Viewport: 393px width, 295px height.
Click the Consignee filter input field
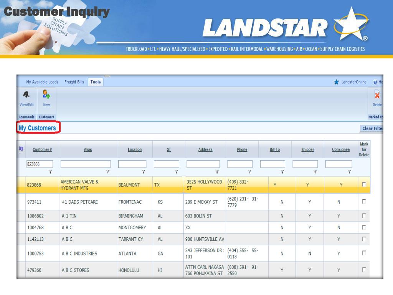click(x=339, y=164)
